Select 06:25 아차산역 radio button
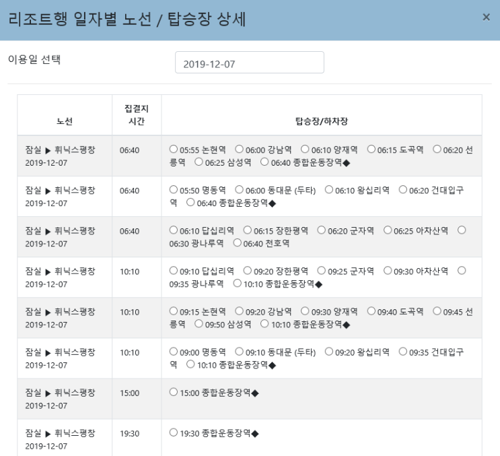Image resolution: width=500 pixels, height=456 pixels. tap(388, 230)
